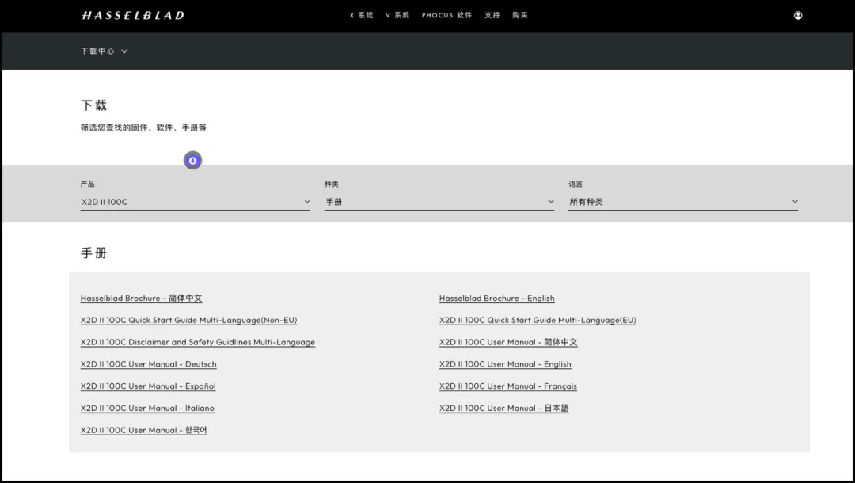Screen dimensions: 855x483
Task: Open Quick Start Guide Multi-Language(Non-EU)
Action: click(188, 320)
